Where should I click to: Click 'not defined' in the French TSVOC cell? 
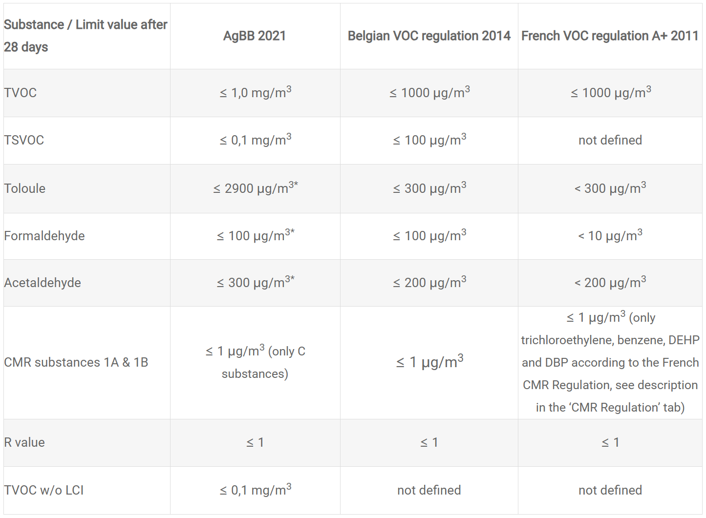click(610, 140)
